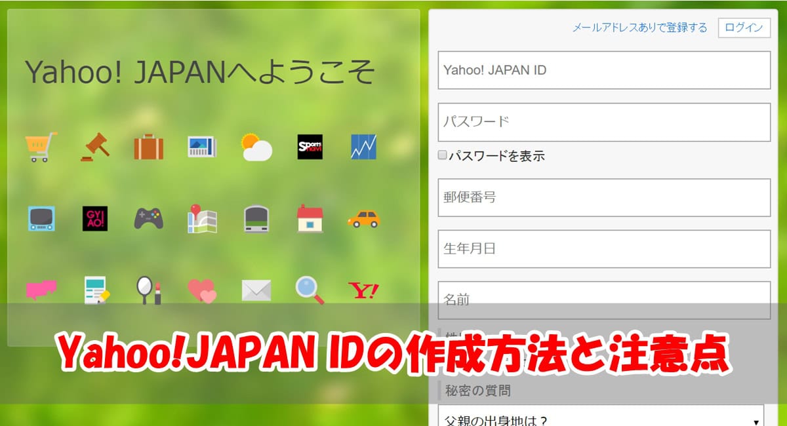787x426 pixels.
Task: Click the 生年月日 input field
Action: [x=604, y=248]
